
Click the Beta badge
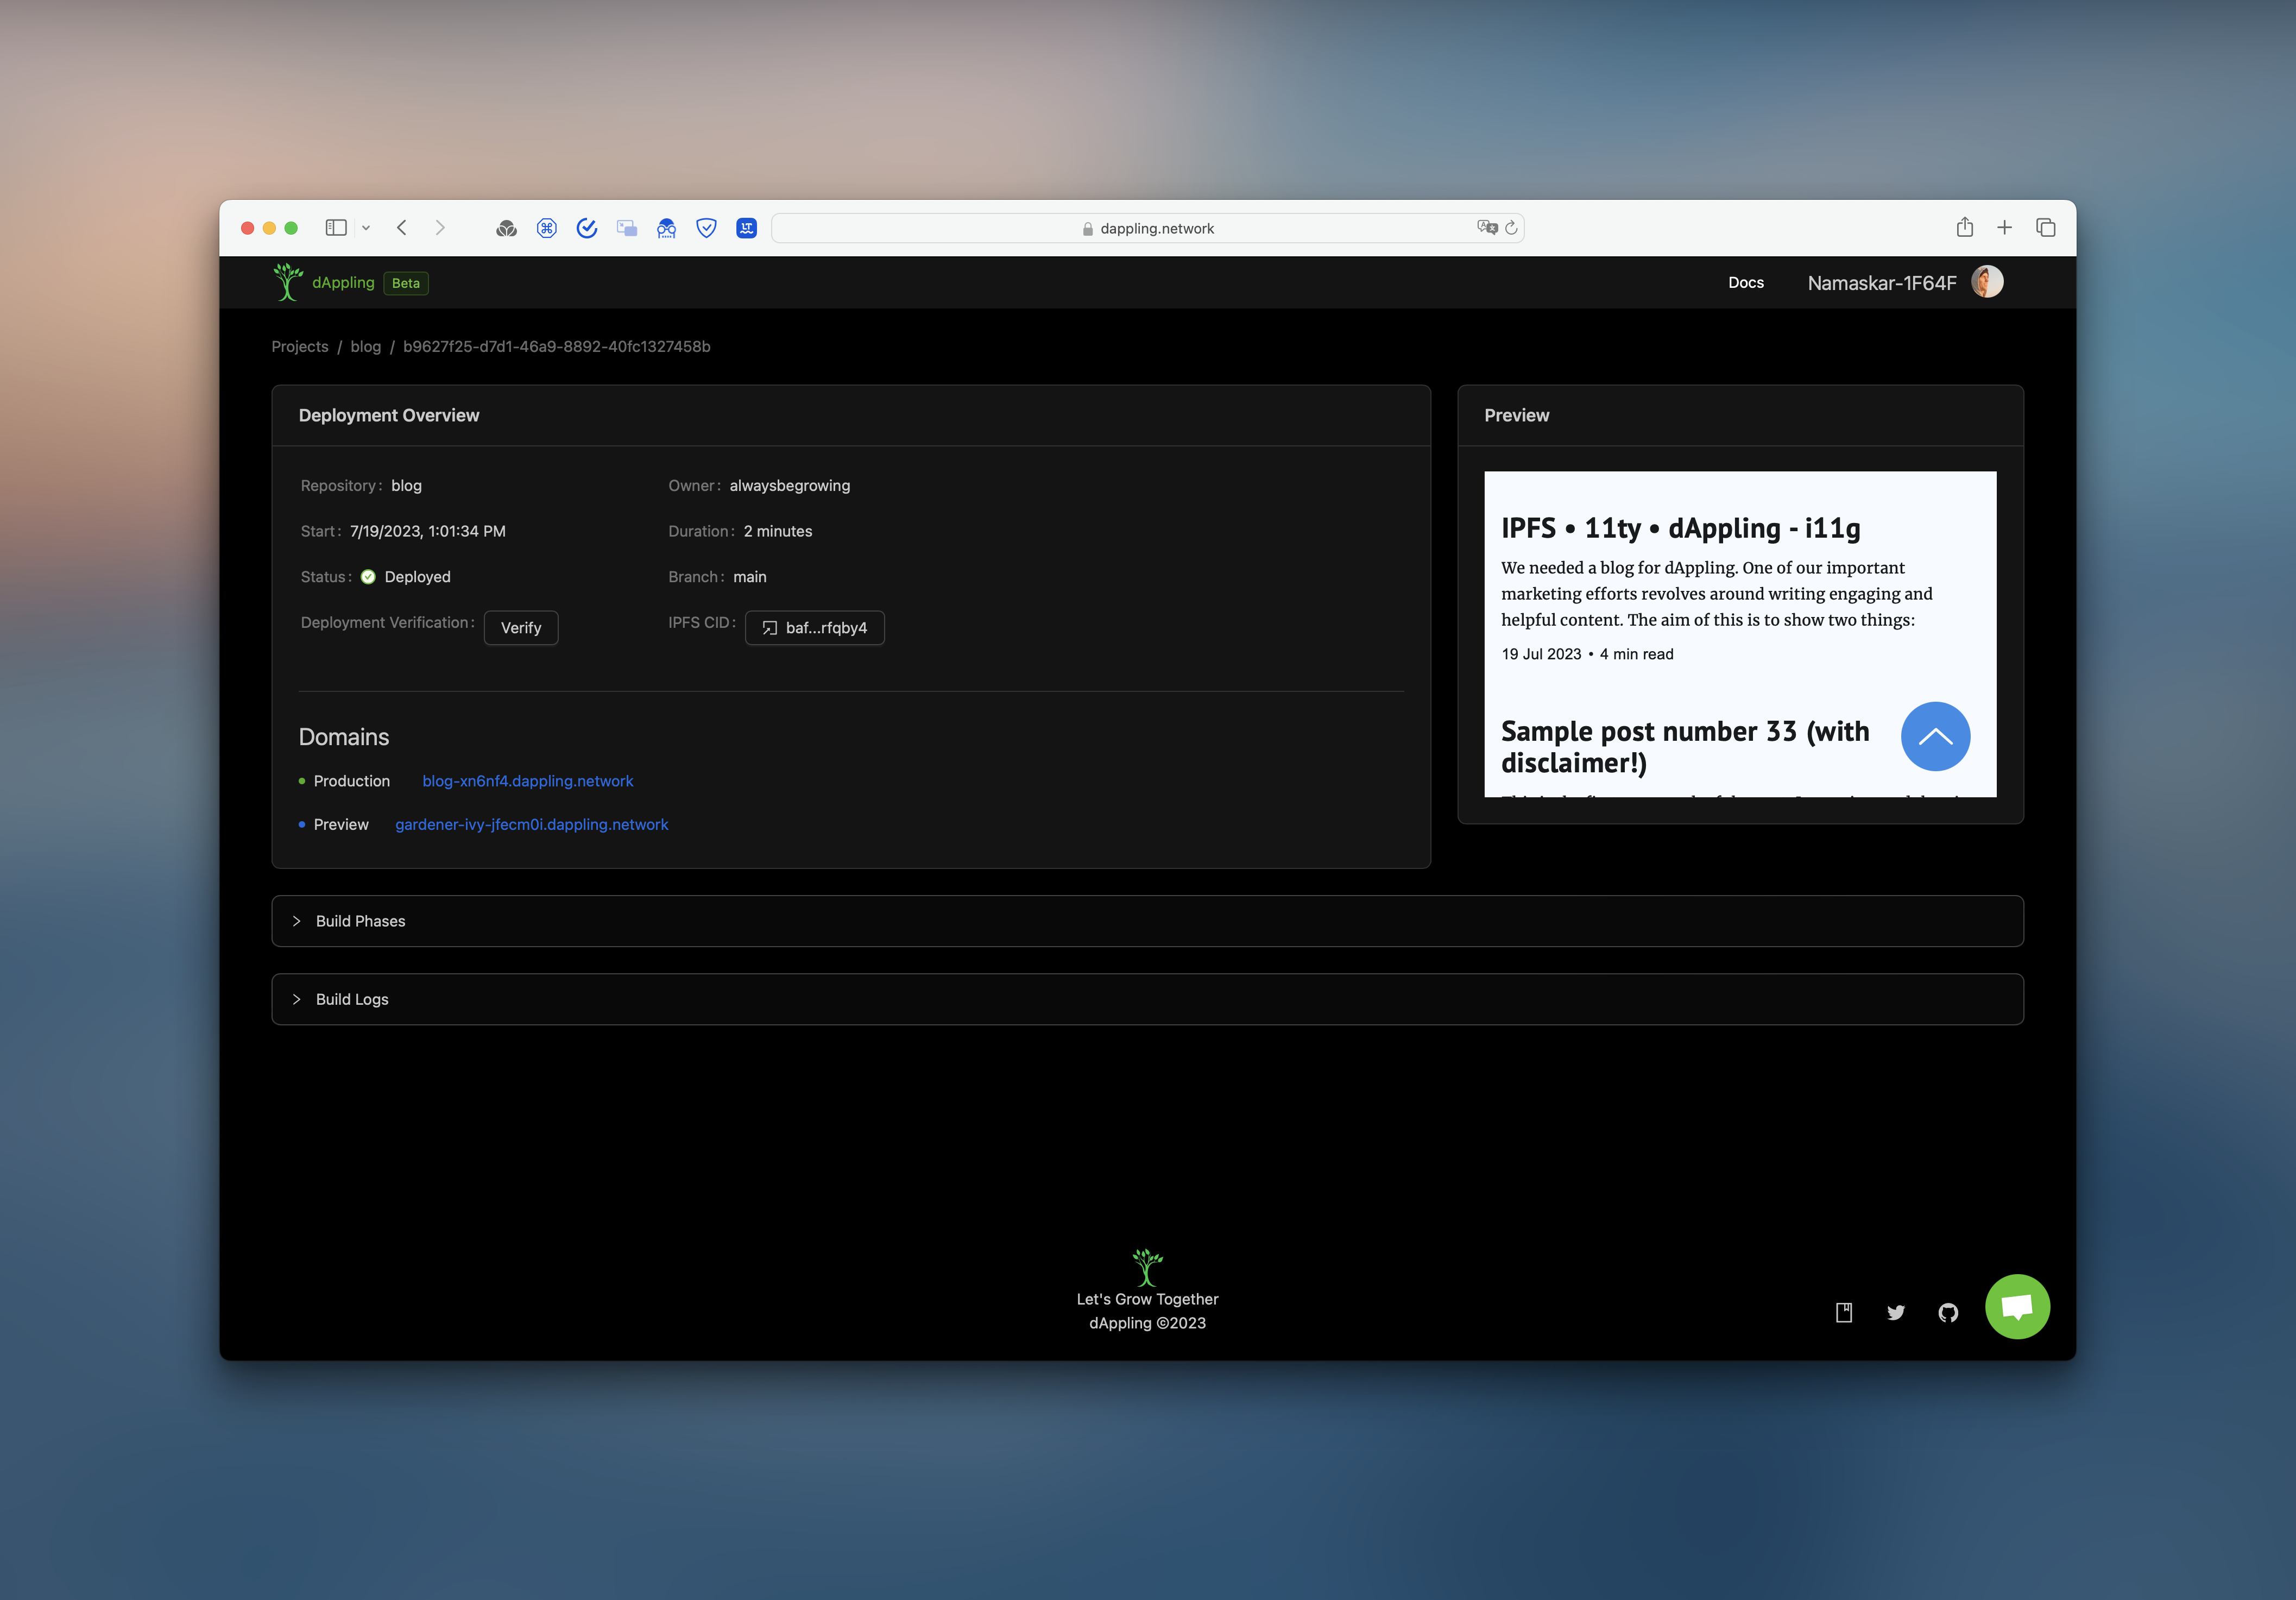click(x=406, y=283)
